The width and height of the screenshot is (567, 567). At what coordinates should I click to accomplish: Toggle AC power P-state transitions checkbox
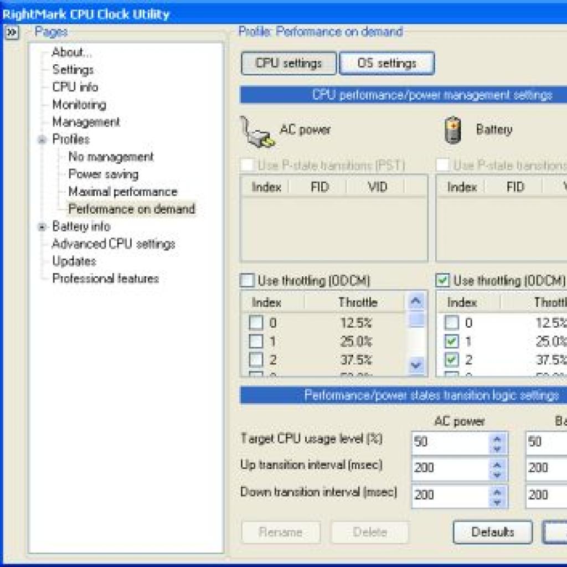point(248,165)
